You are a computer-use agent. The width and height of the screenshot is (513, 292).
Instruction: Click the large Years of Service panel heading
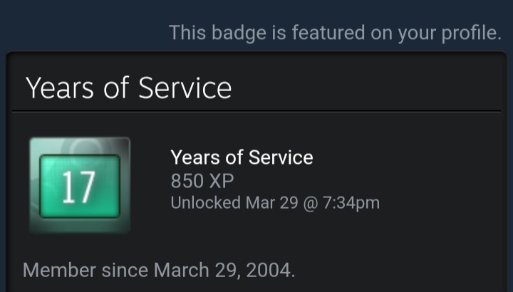tap(128, 88)
